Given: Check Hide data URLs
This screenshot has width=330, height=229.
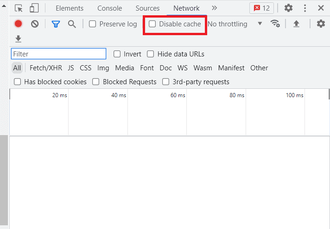Looking at the screenshot, I should 150,54.
